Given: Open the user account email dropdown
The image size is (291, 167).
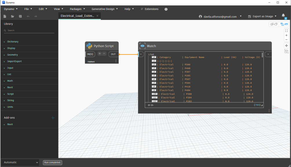Looking at the screenshot, I should 241,16.
